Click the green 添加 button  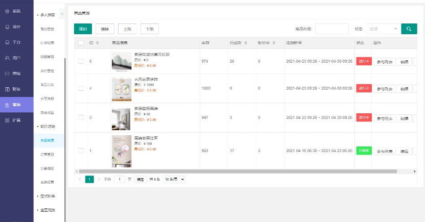tap(83, 29)
